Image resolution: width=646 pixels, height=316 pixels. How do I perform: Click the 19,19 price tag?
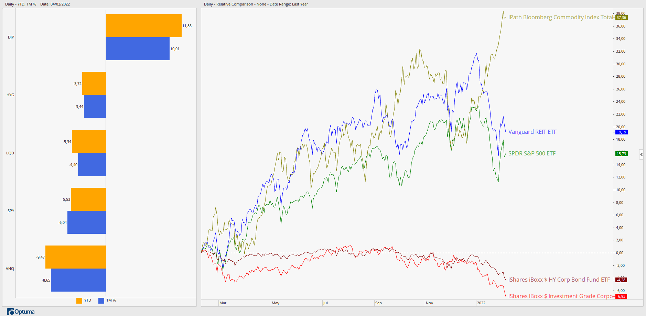621,132
